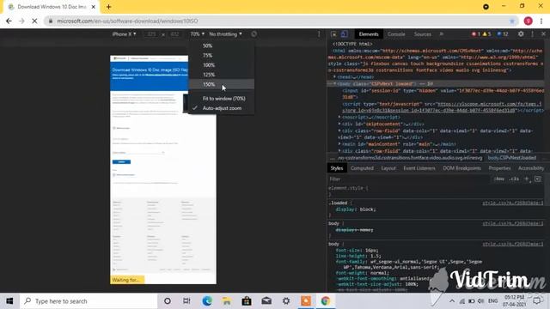Bookmark this page with star icon

click(x=512, y=21)
